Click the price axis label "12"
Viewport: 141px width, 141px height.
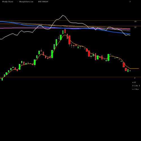[x=135, y=27]
